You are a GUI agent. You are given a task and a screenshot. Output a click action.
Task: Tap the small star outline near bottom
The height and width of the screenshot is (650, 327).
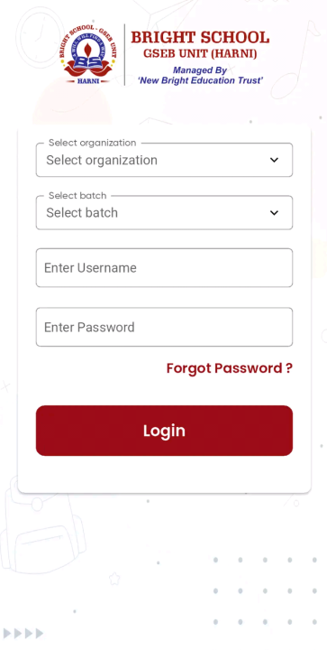click(x=114, y=579)
